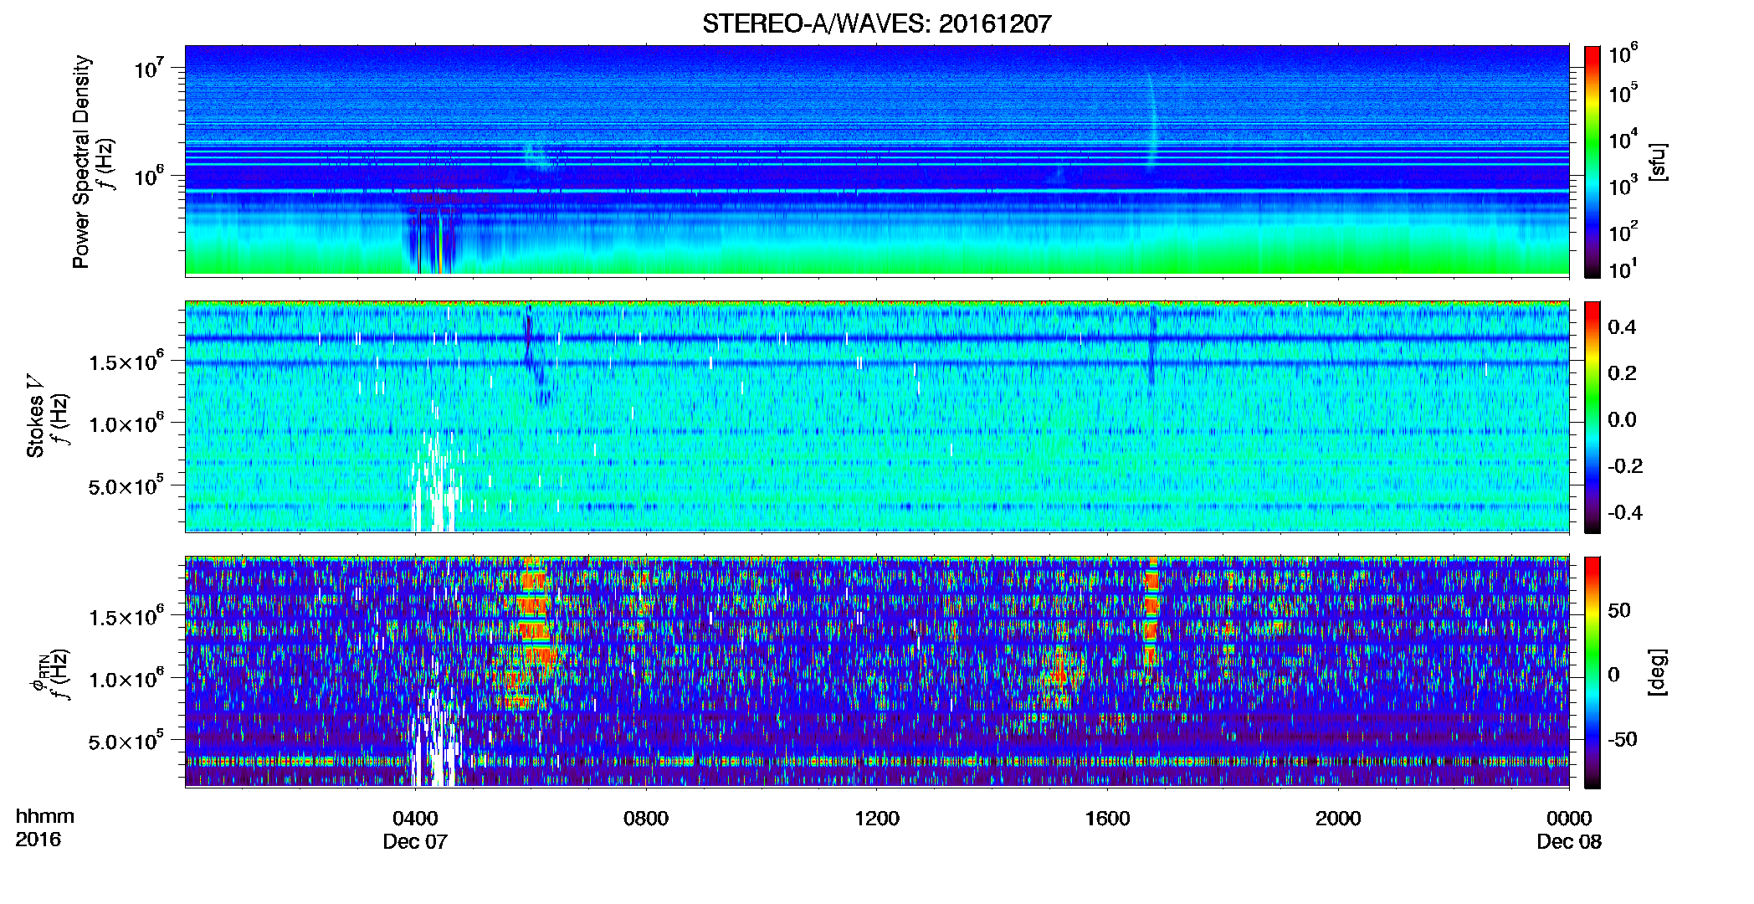This screenshot has height=904, width=1754.
Task: Click the 50 tick on degree color bar
Action: click(x=1619, y=610)
